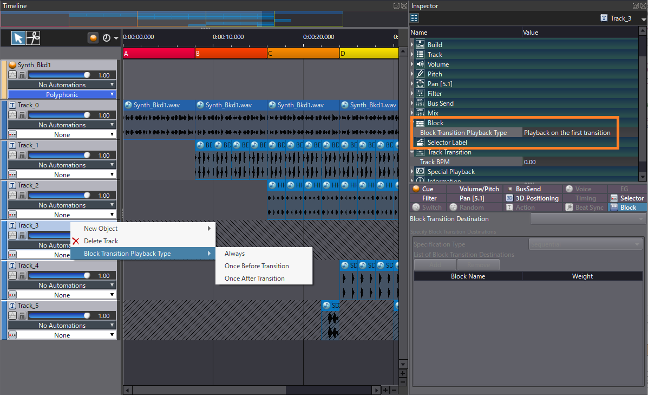Viewport: 648px width, 395px height.
Task: Click the Synth_Bkd1 orange cue icon
Action: pos(12,65)
